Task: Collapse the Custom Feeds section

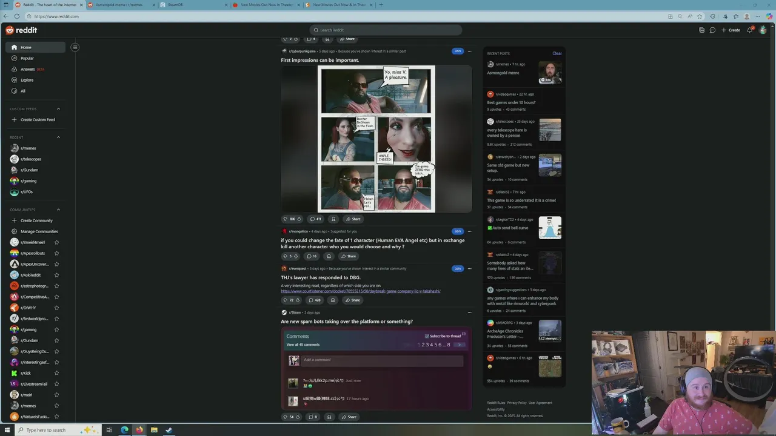Action: [x=58, y=109]
